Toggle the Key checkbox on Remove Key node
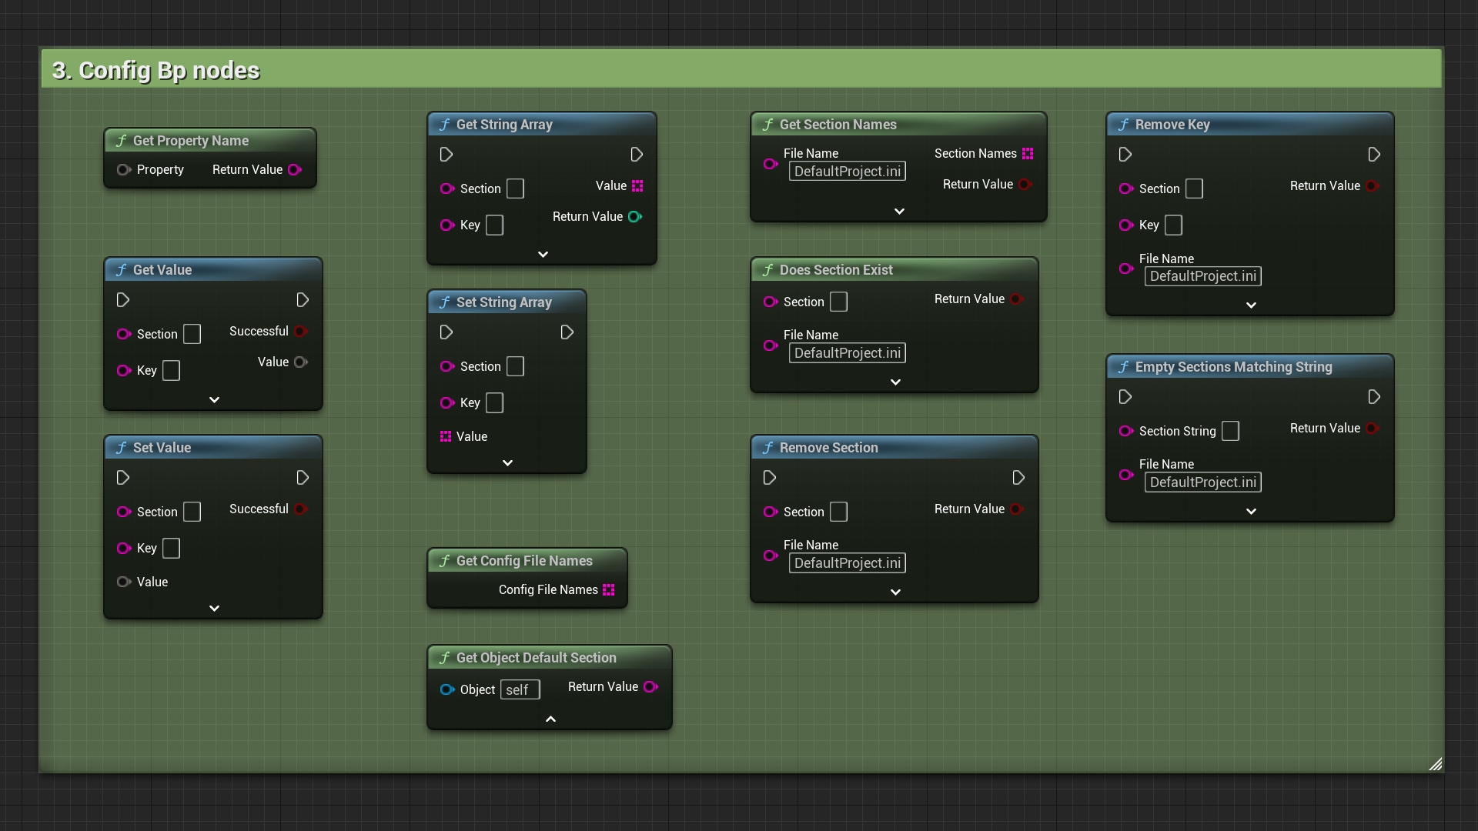Screen dimensions: 1478x831 (x=1173, y=225)
